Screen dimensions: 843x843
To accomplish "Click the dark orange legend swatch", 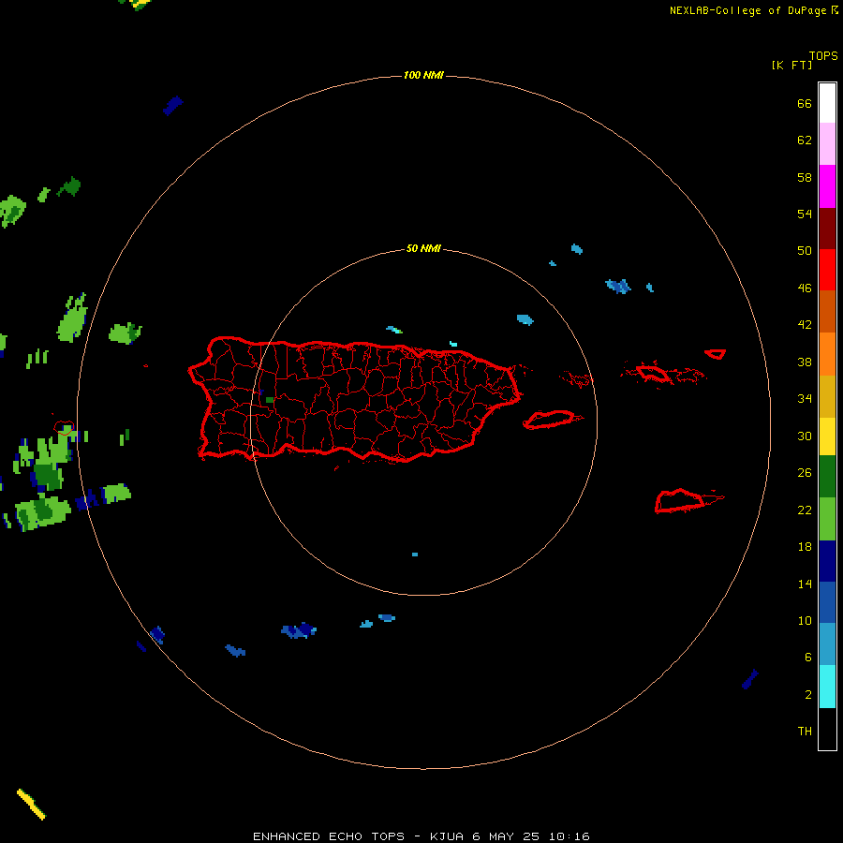I will pos(827,311).
